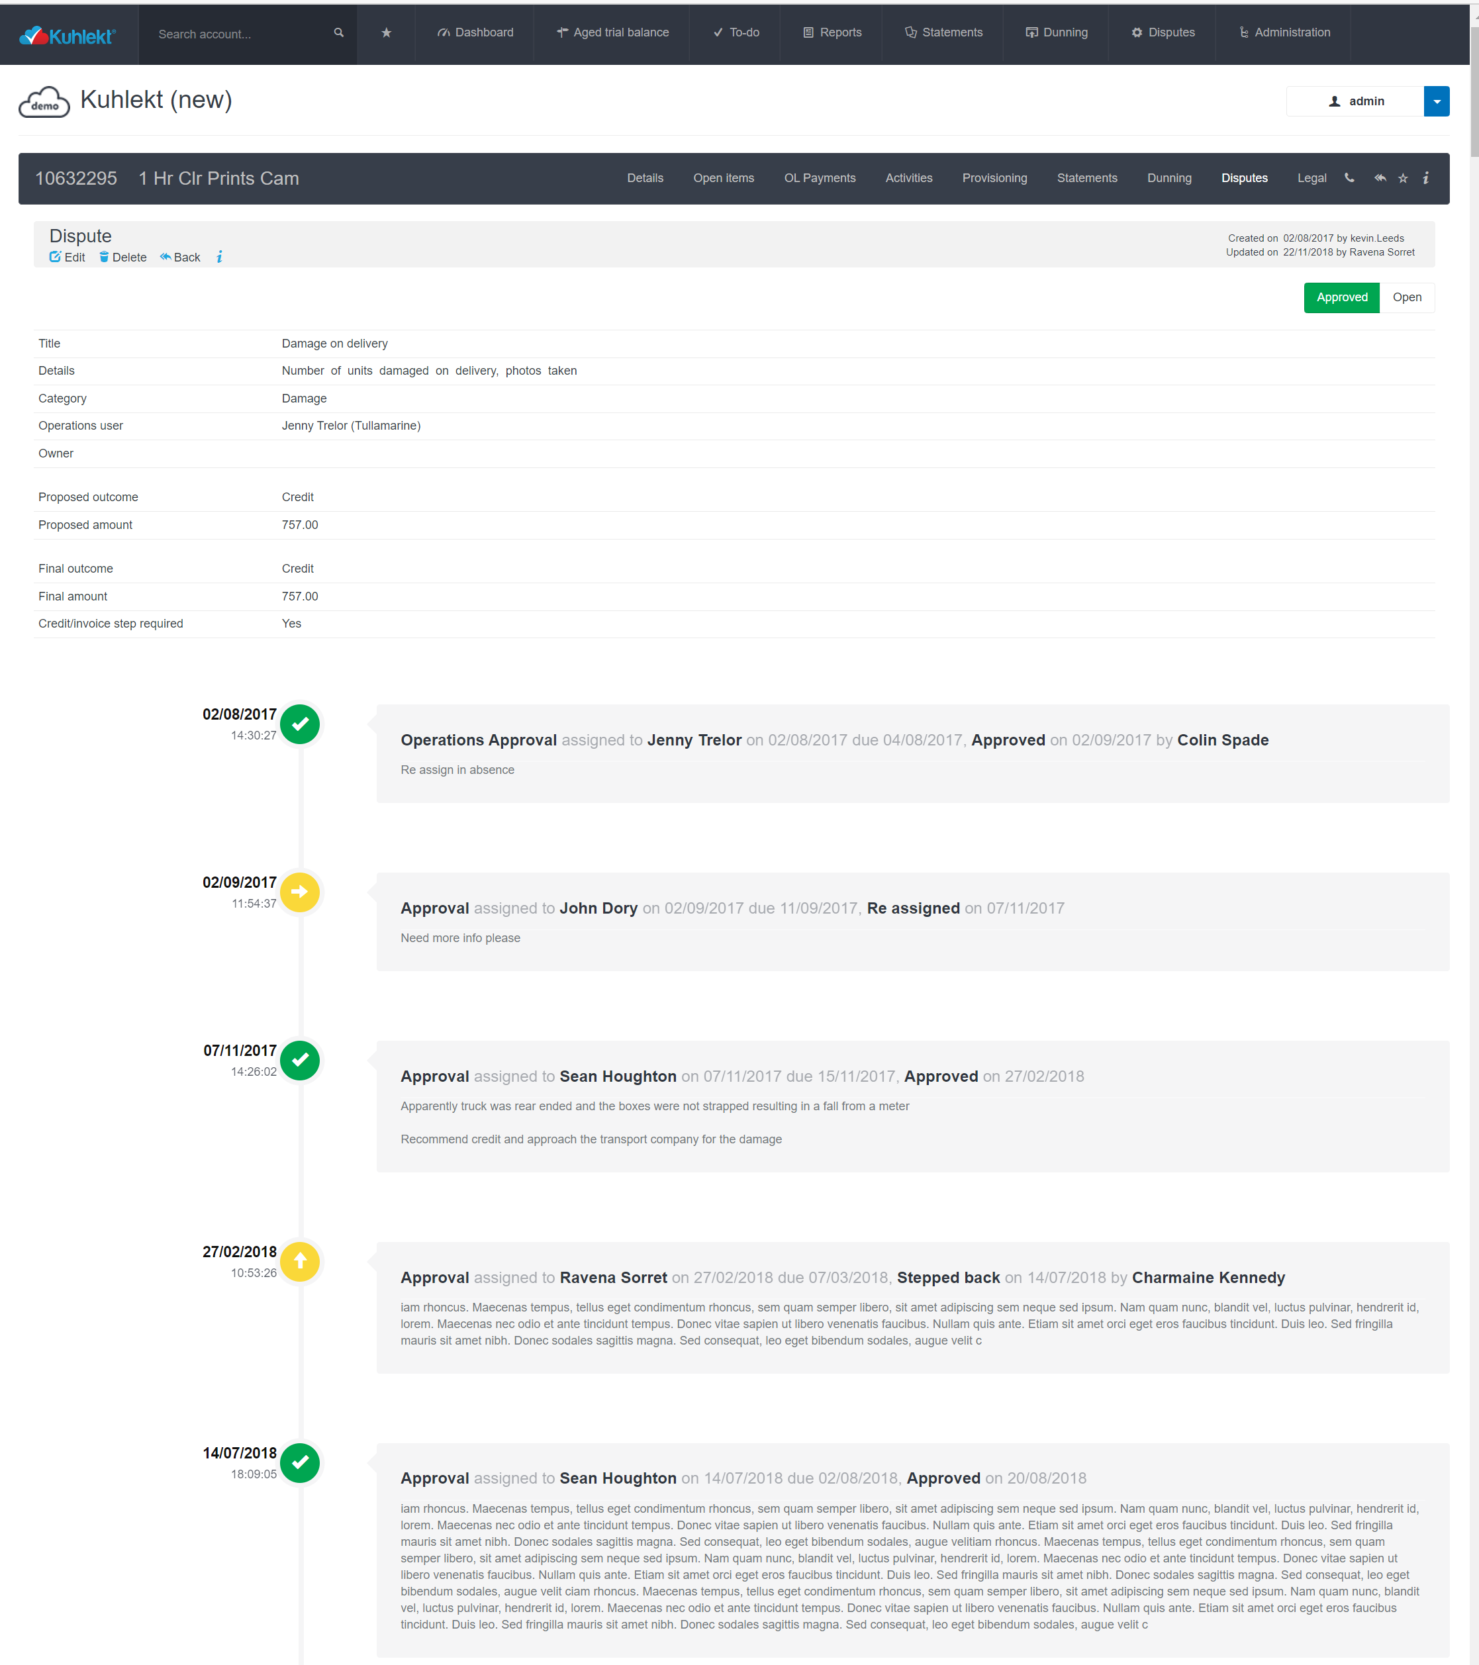The width and height of the screenshot is (1479, 1665).
Task: Click green check marker for 07/11/2017
Action: (x=300, y=1060)
